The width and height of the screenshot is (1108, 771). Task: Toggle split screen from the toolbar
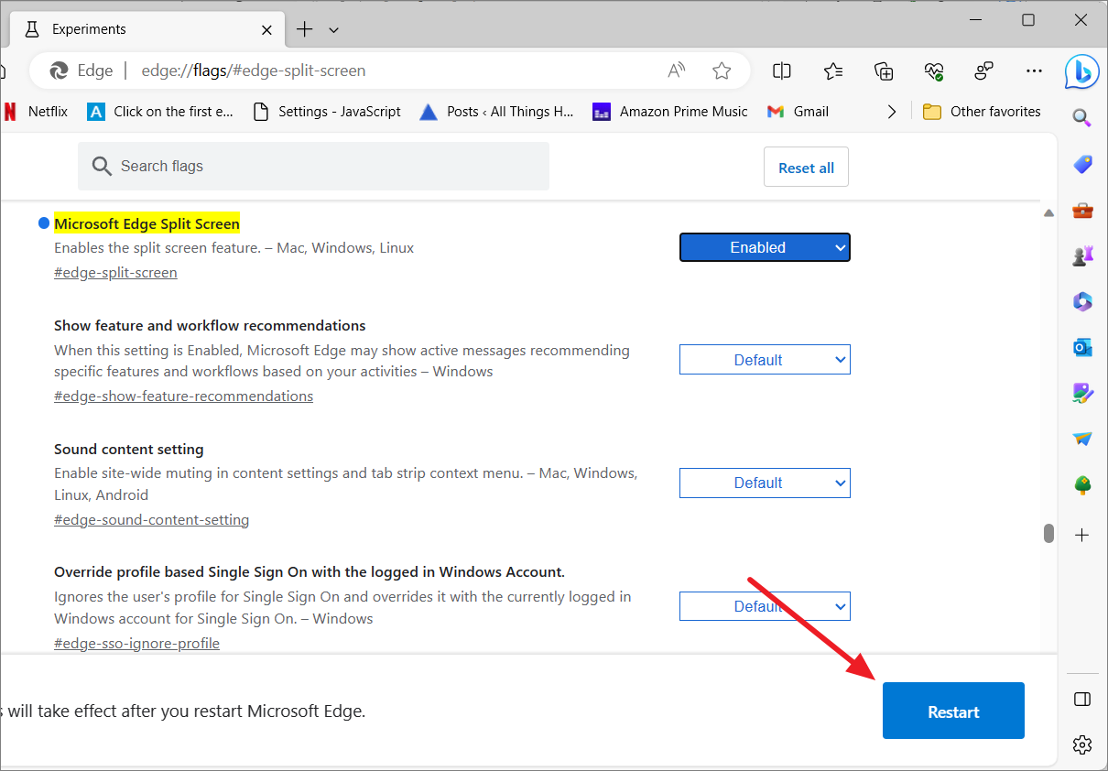coord(781,71)
